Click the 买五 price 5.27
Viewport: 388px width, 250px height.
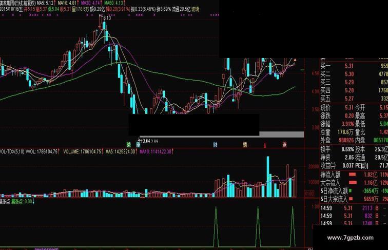349,99
